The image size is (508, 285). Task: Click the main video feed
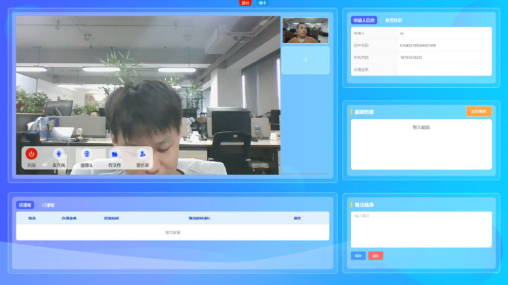[148, 95]
